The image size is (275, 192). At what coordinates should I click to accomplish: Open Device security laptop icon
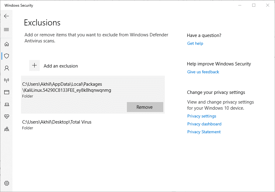(x=6, y=104)
